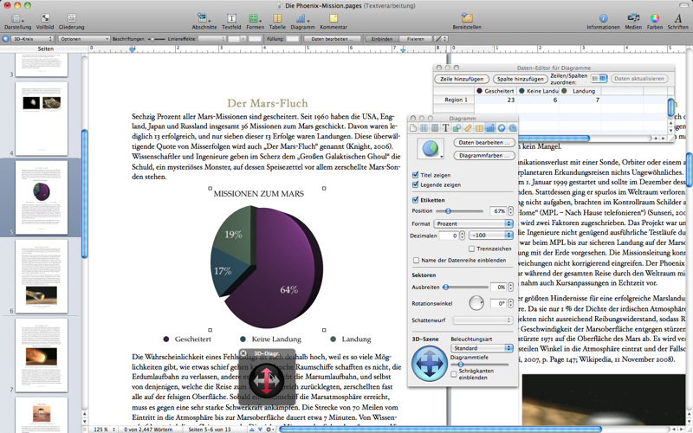Add a Kommentar via the toolbar

click(x=333, y=17)
